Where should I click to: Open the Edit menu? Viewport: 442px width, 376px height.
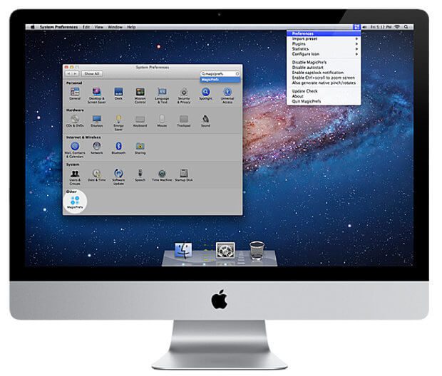click(x=86, y=27)
